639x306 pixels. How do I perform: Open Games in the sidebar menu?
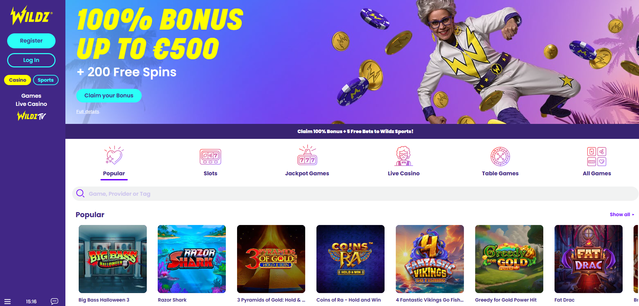click(31, 96)
